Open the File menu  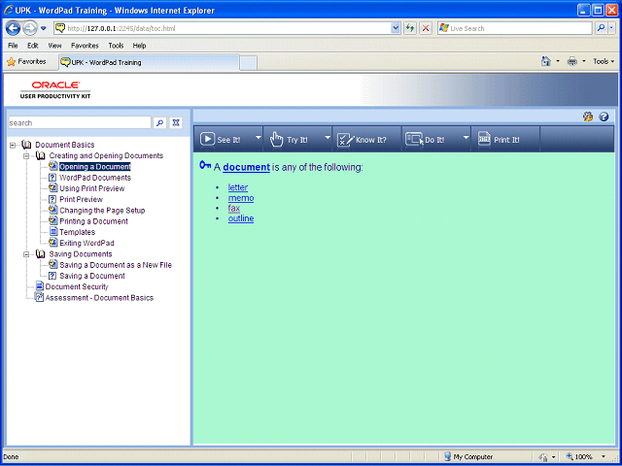tap(13, 46)
